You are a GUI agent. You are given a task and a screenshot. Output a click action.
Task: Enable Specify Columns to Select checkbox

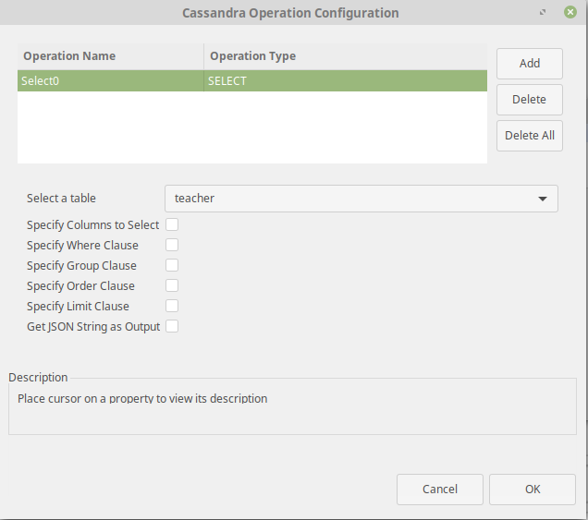coord(172,224)
